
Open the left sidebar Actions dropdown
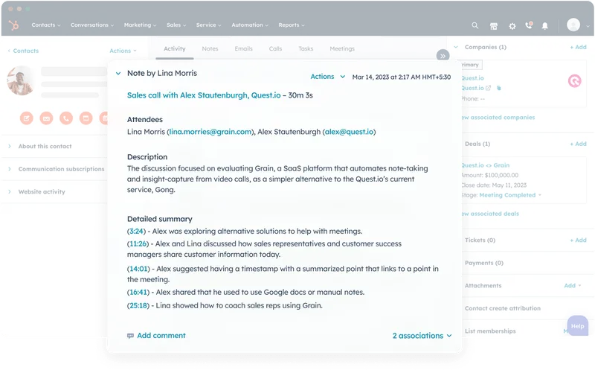pyautogui.click(x=123, y=51)
